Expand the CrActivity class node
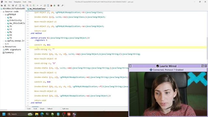The height and width of the screenshot is (117, 208). [x=6, y=20]
